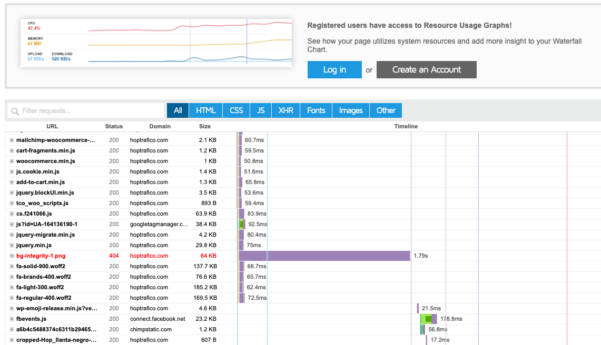
Task: Click the Create an Account button
Action: click(427, 70)
